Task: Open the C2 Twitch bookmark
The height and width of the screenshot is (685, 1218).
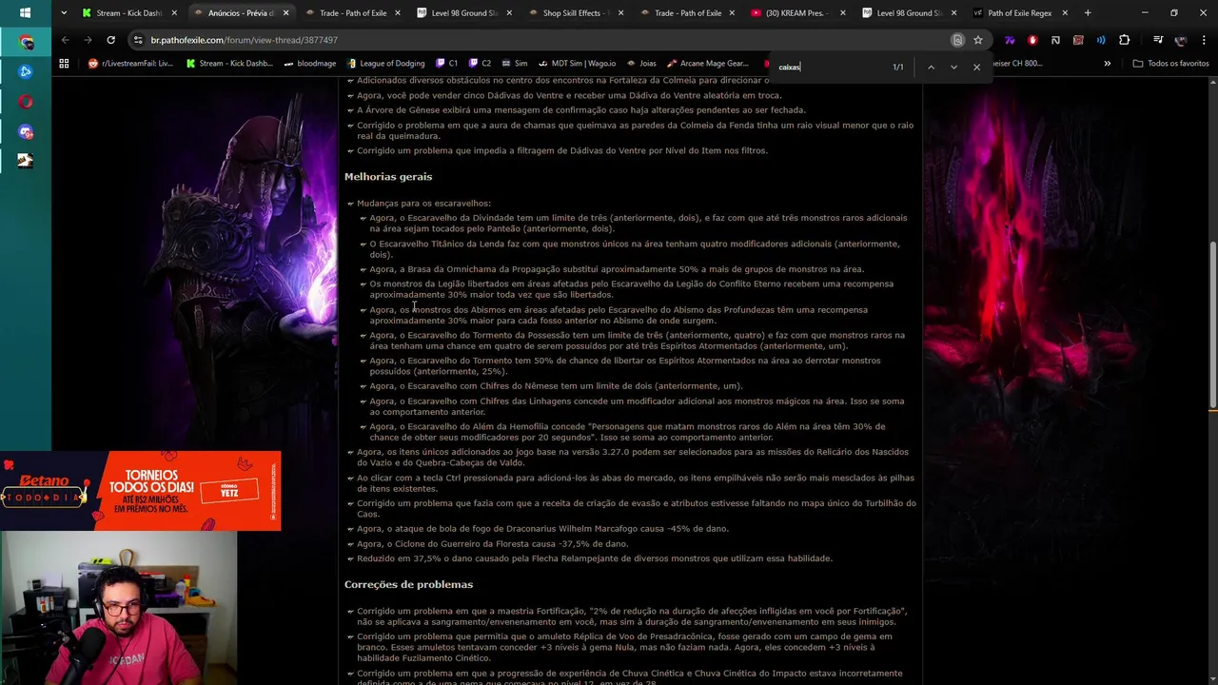Action: (480, 64)
